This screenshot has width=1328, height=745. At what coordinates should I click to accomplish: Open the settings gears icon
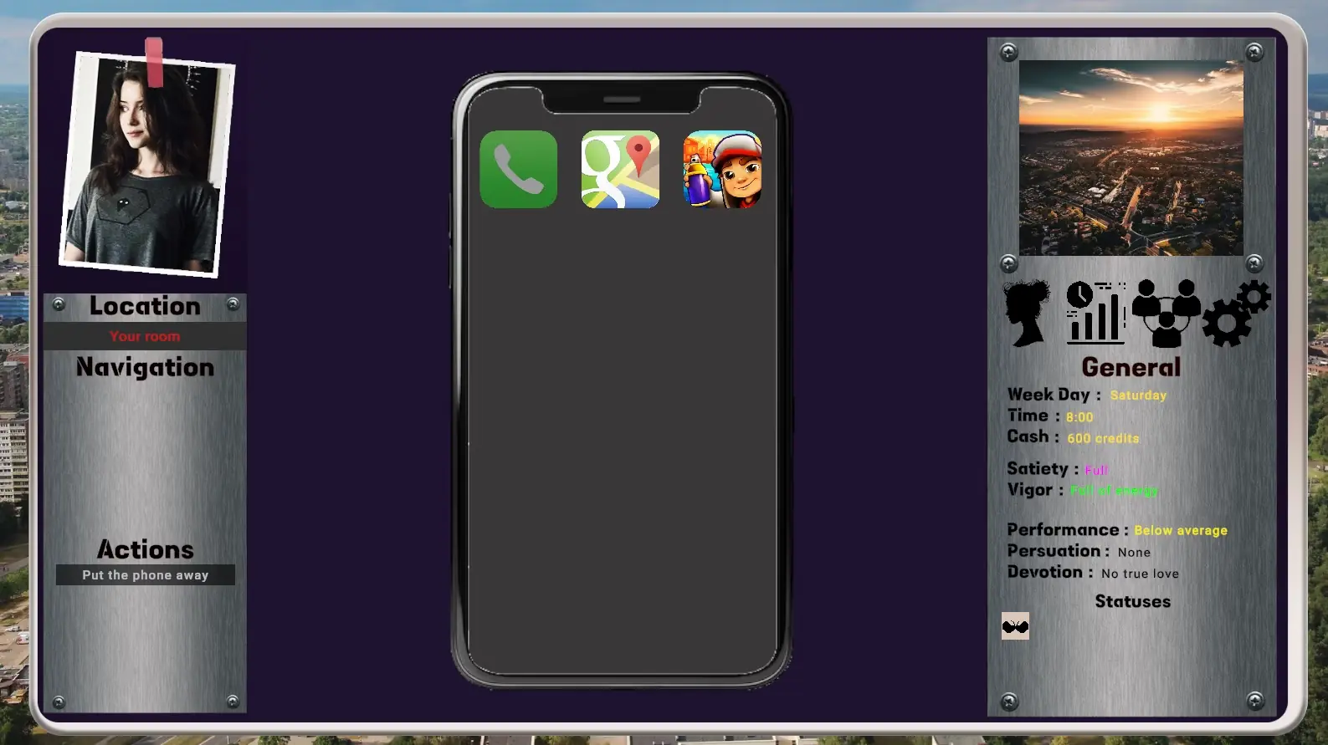click(1236, 313)
